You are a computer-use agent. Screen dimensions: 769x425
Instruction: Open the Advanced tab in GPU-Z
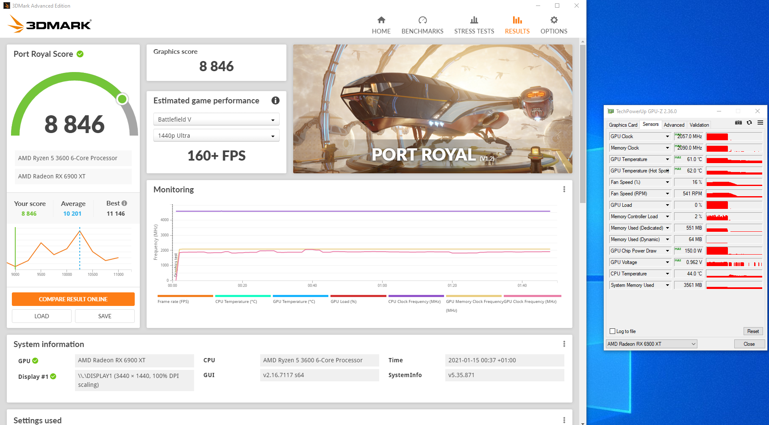click(x=674, y=125)
